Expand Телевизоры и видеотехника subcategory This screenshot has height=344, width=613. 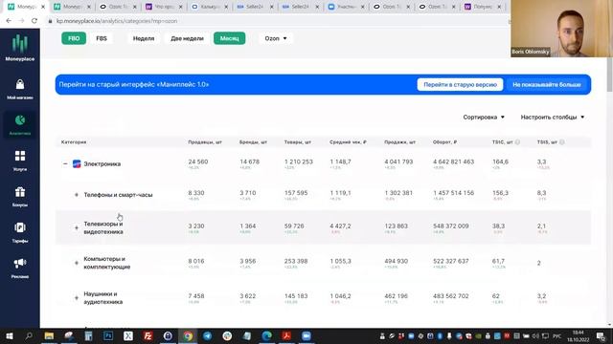click(77, 227)
